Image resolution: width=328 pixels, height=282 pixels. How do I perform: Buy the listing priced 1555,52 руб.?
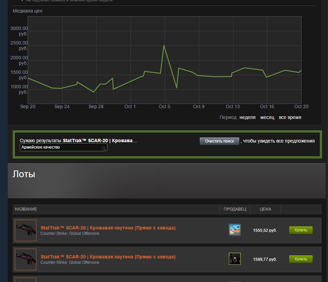[301, 230]
